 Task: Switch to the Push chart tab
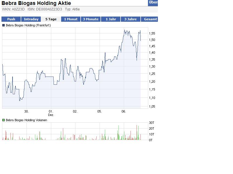click(11, 19)
